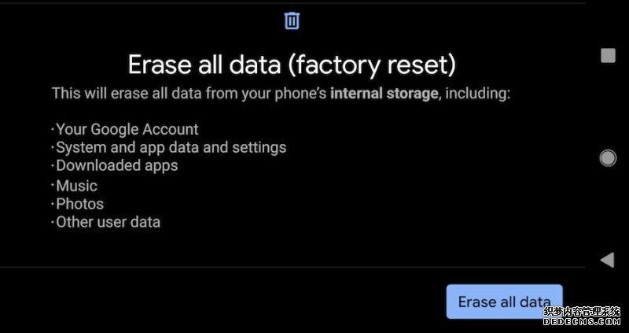Go back with the triangle navigation button
The image size is (629, 333).
(x=607, y=260)
